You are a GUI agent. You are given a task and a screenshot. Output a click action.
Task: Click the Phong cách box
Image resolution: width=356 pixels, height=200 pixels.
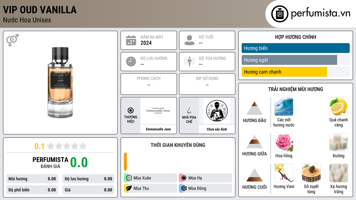149,84
